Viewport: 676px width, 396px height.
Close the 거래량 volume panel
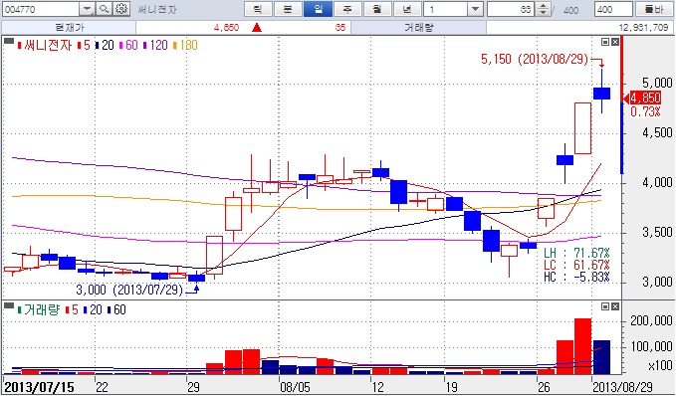[x=615, y=306]
